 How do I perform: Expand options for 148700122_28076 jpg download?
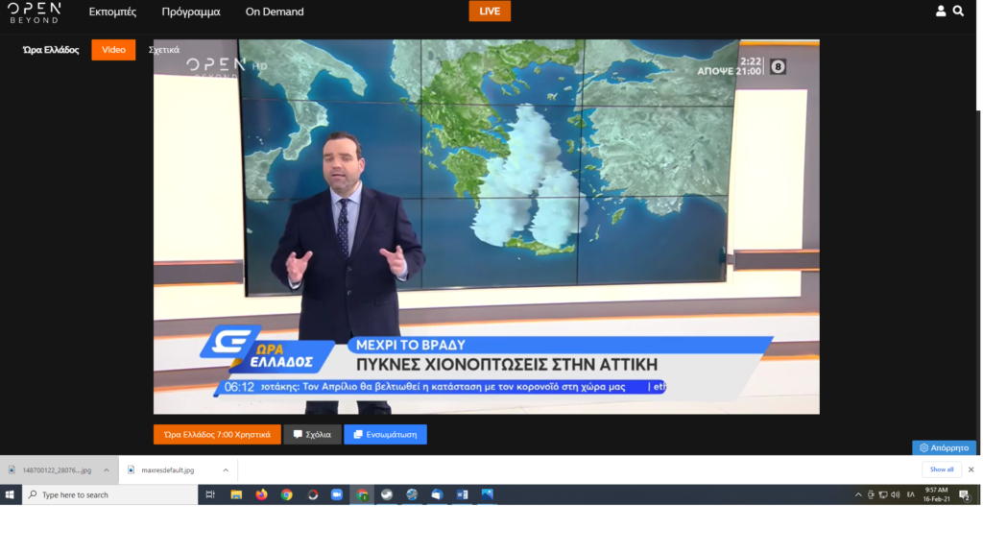(106, 469)
